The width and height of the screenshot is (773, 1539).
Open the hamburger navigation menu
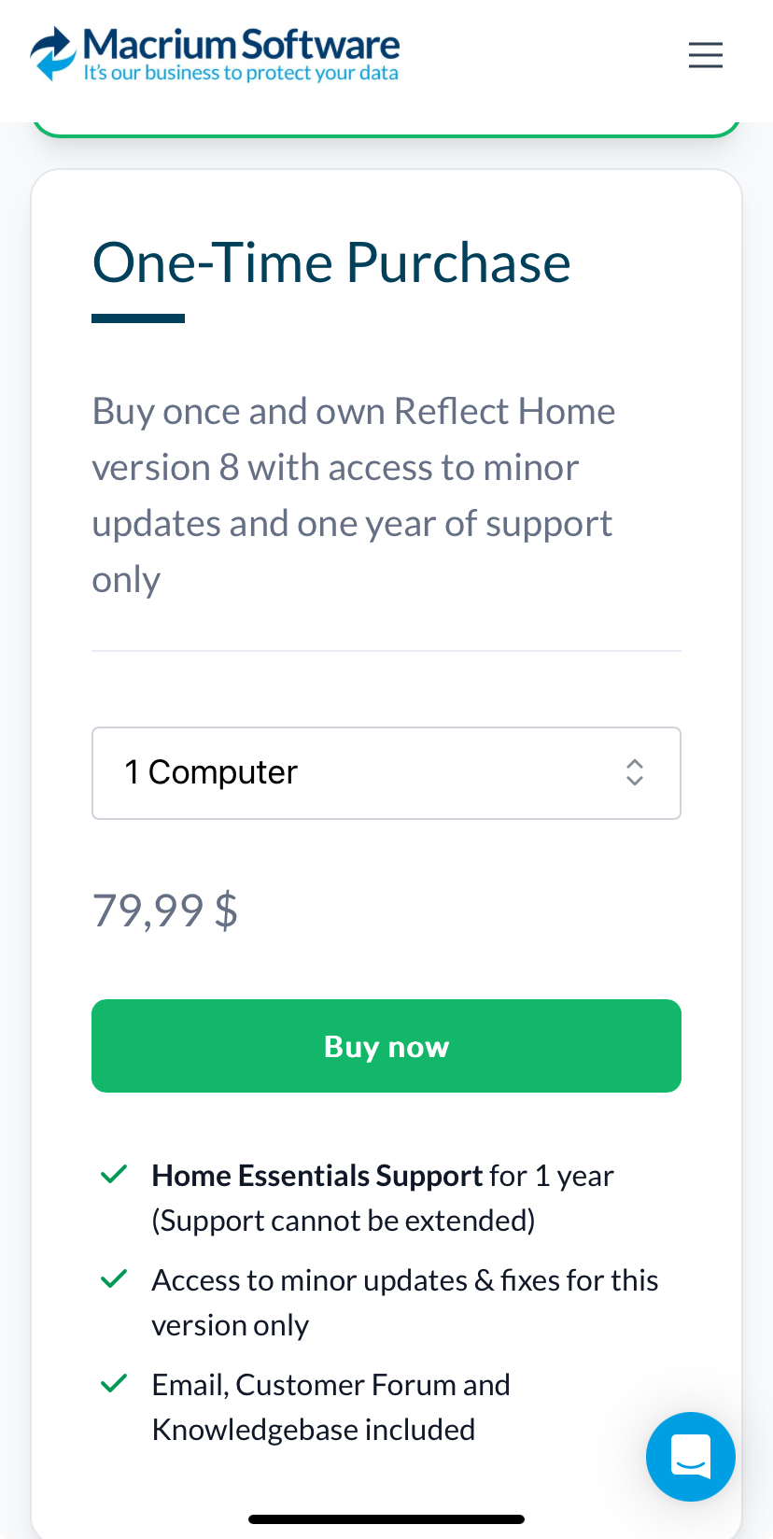706,55
